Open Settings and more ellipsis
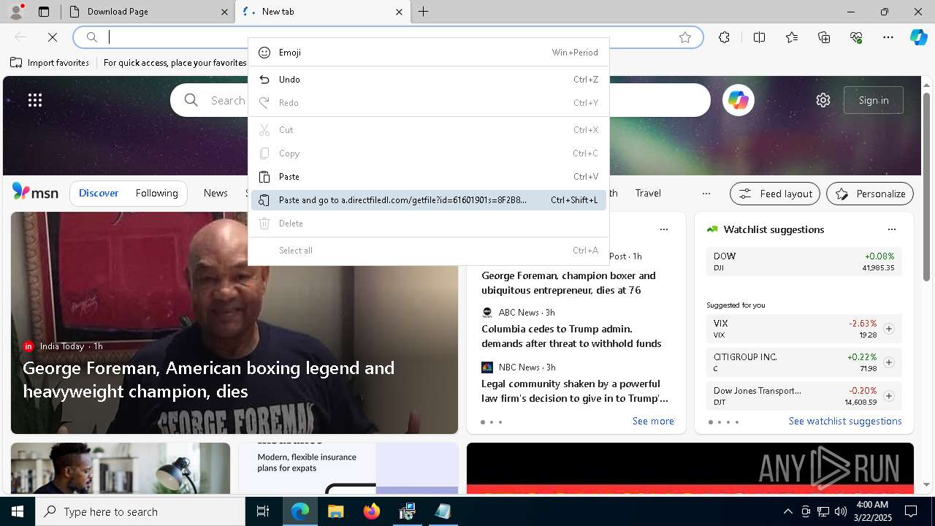The image size is (935, 526). pyautogui.click(x=888, y=37)
